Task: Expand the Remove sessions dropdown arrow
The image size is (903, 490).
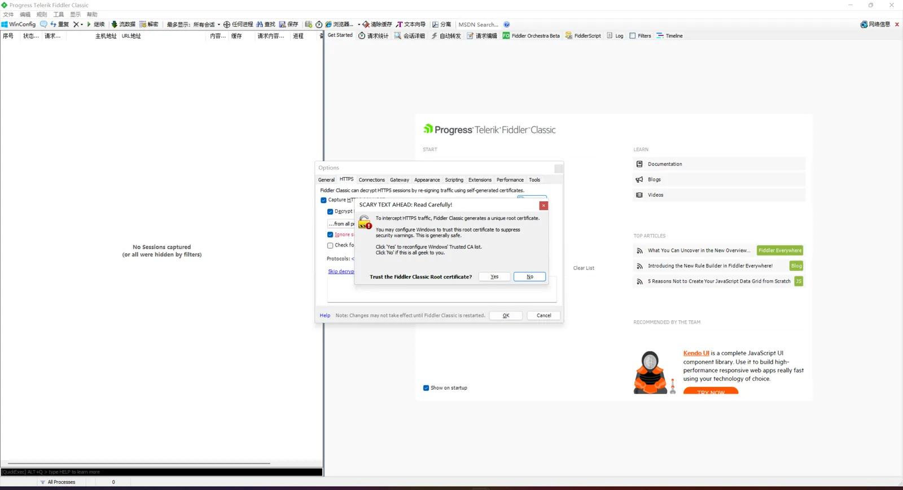Action: tap(82, 24)
